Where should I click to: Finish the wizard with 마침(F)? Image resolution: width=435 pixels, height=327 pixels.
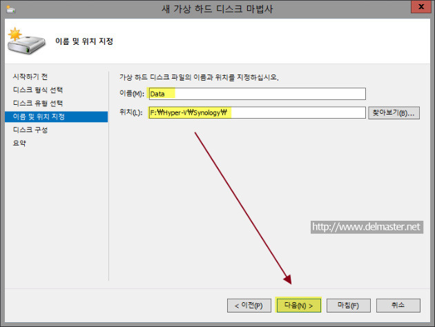pos(349,306)
